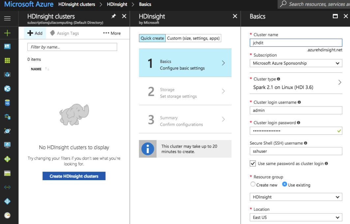Go to Basics breadcrumb
Image resolution: width=350 pixels, height=224 pixels.
(x=145, y=4)
